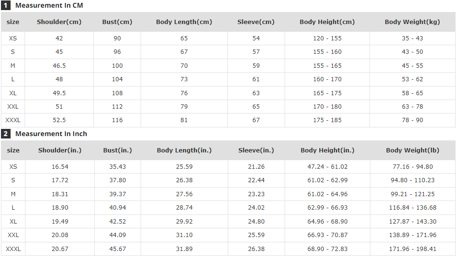Click the Shoulder(cm) column header
The width and height of the screenshot is (458, 264).
[x=59, y=22]
